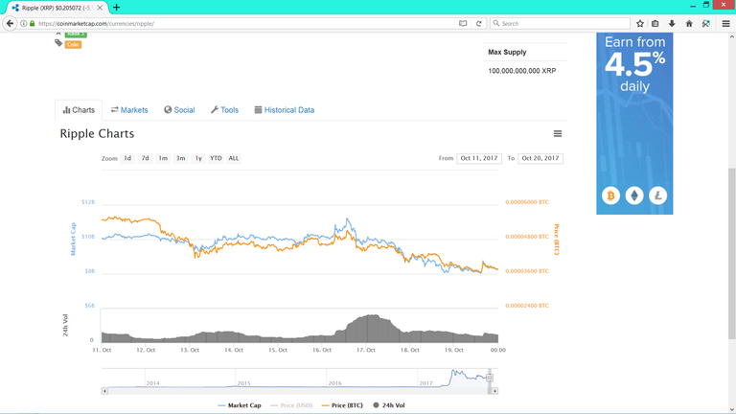This screenshot has height=414, width=736.
Task: Switch to the Charts tab
Action: click(79, 110)
